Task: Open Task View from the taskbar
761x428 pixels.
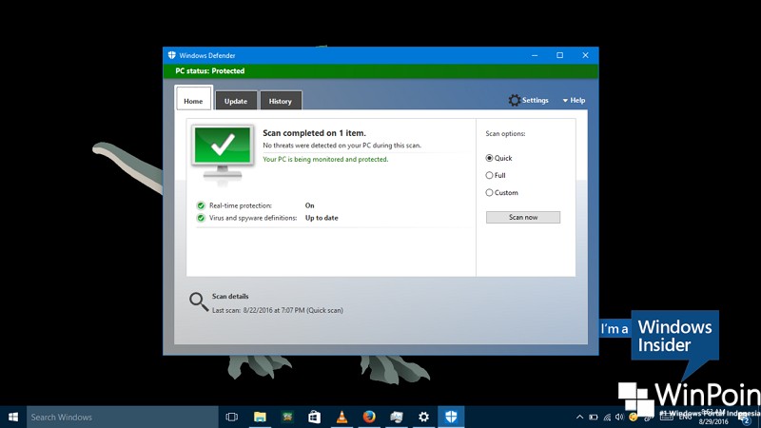Action: [x=232, y=417]
